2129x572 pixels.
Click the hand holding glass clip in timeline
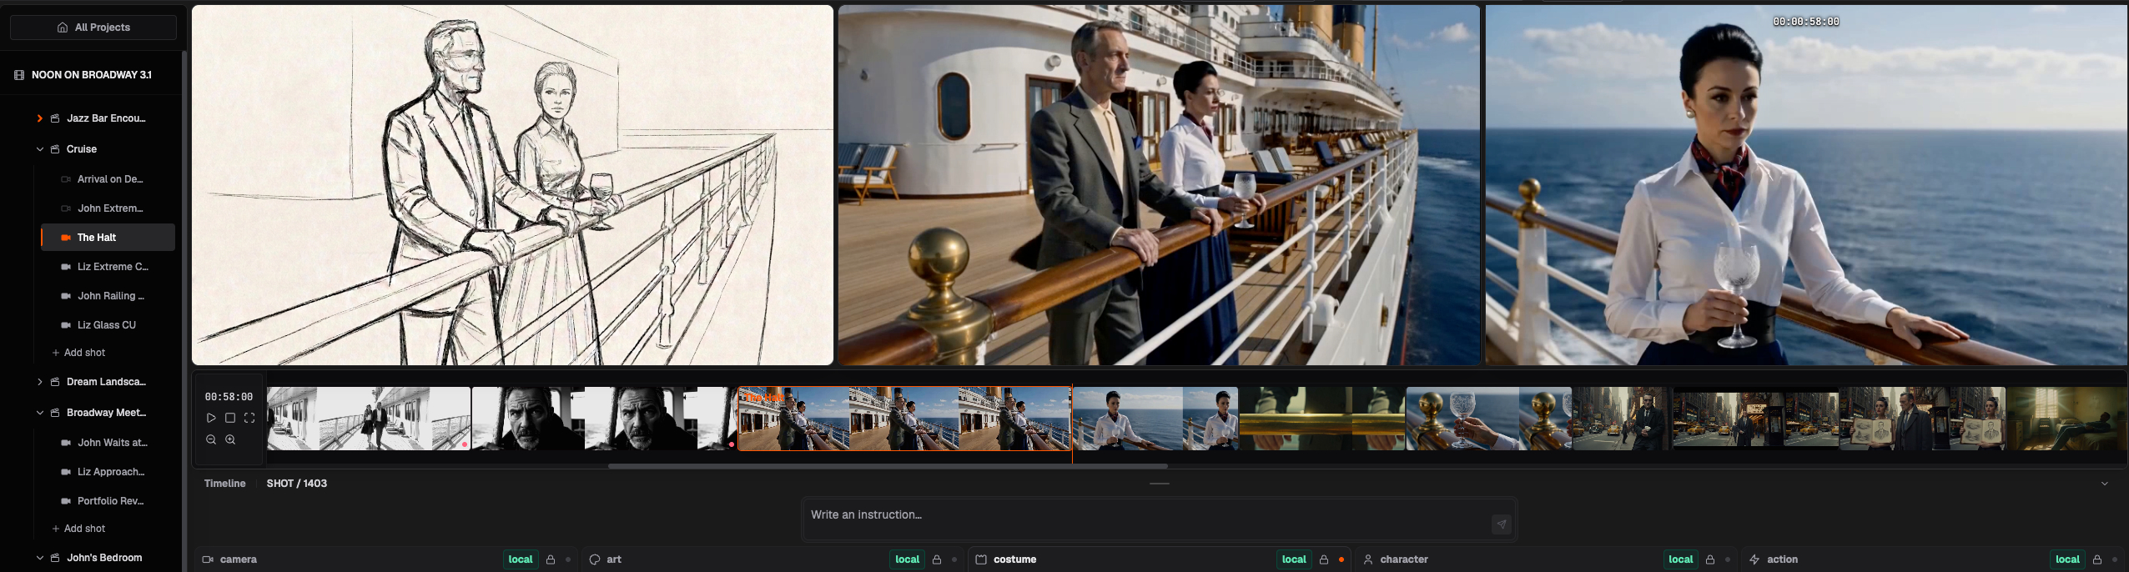(1489, 419)
